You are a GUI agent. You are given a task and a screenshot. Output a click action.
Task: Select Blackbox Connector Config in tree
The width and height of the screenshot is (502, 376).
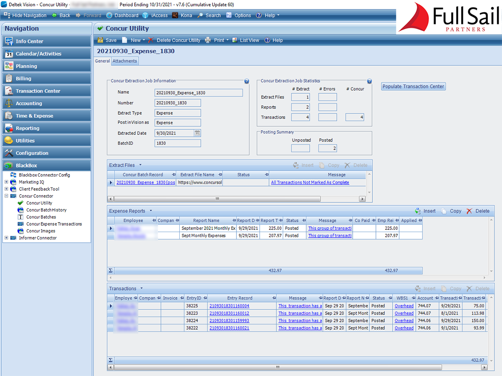[x=44, y=175]
